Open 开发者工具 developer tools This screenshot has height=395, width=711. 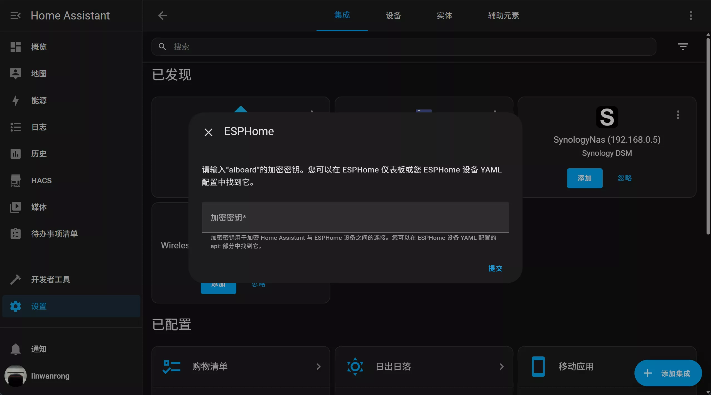point(71,280)
